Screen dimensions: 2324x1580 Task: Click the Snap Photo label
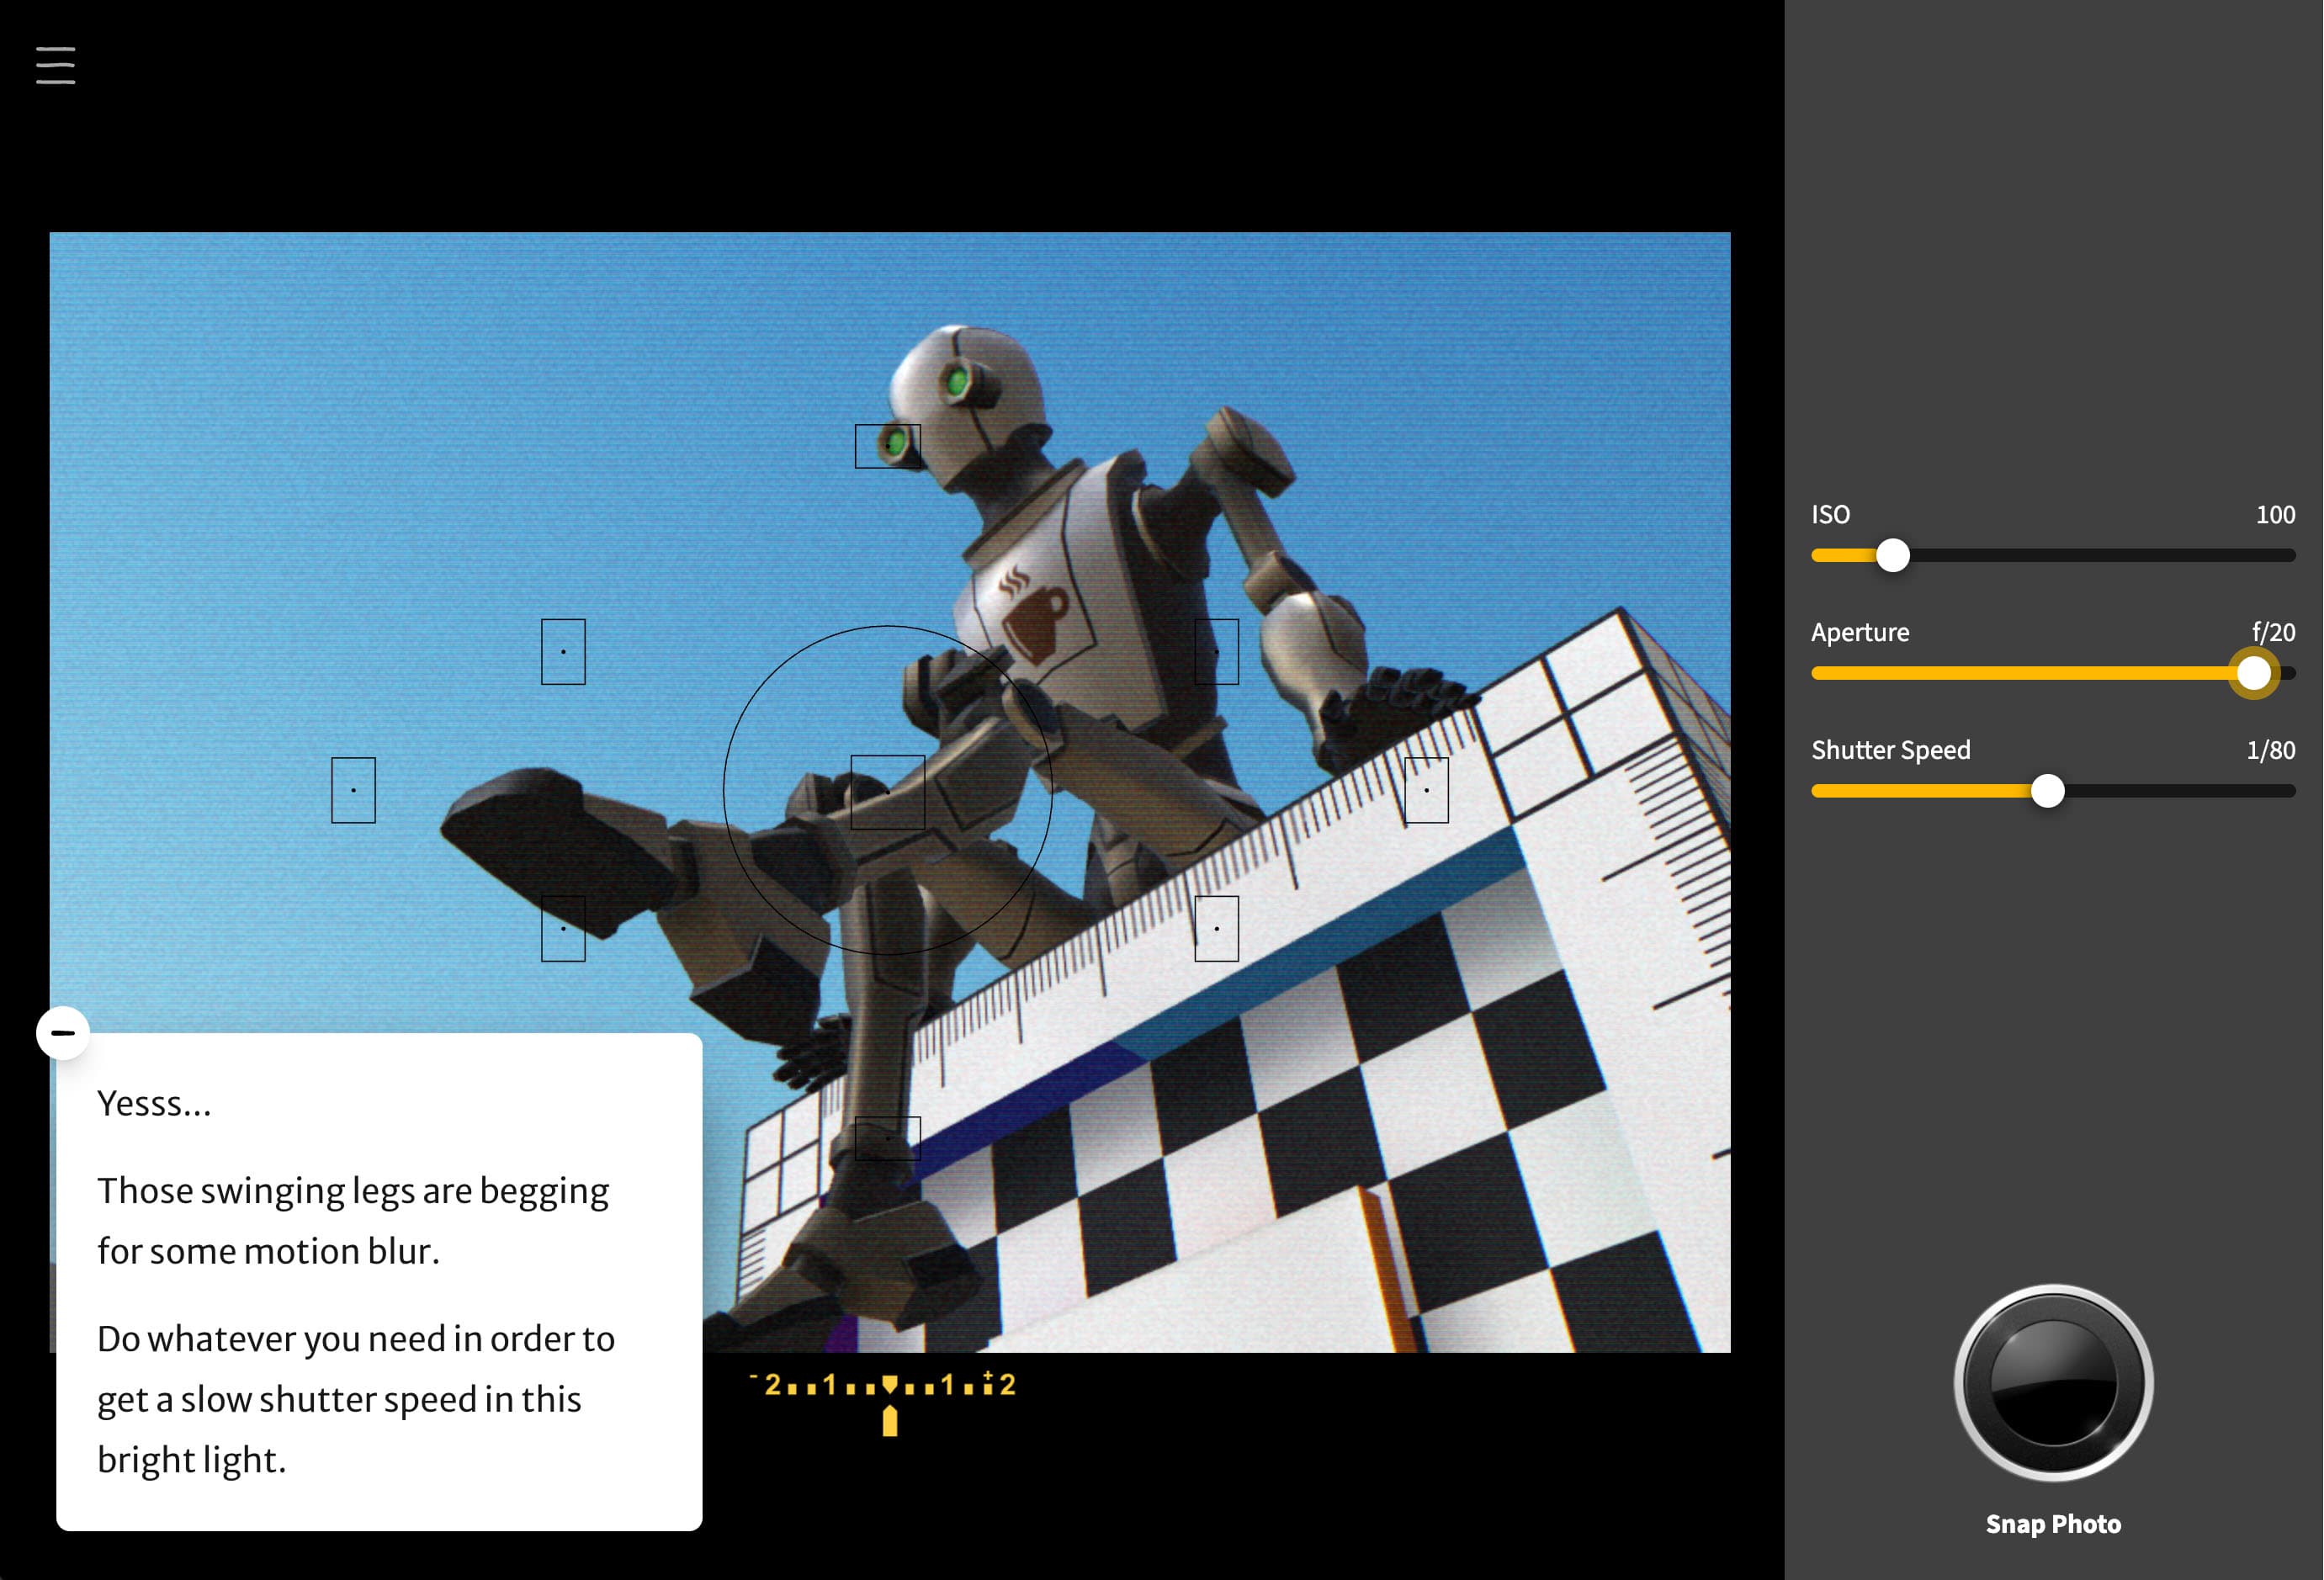[x=2052, y=1523]
